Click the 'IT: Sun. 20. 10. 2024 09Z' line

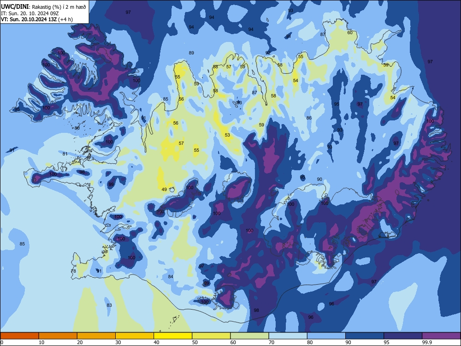[x=30, y=13]
